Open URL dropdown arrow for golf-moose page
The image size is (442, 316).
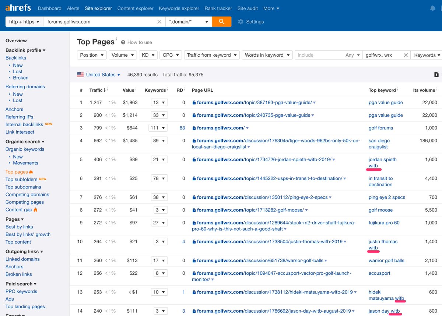[306, 210]
